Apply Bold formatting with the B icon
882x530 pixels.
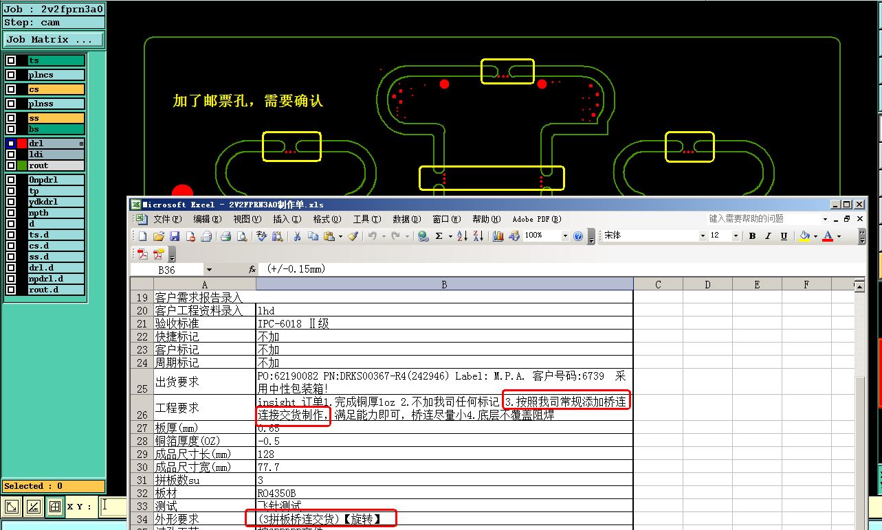pyautogui.click(x=752, y=235)
